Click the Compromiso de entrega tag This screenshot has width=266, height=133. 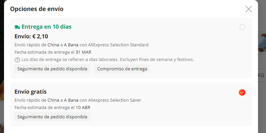click(122, 69)
